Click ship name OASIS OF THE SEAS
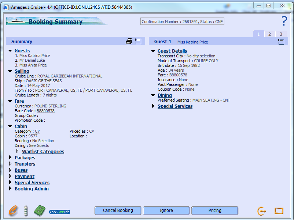Screen dimensions: 294x220 click(x=44, y=81)
